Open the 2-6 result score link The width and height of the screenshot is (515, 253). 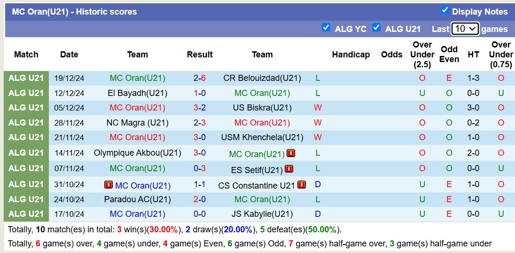point(200,78)
